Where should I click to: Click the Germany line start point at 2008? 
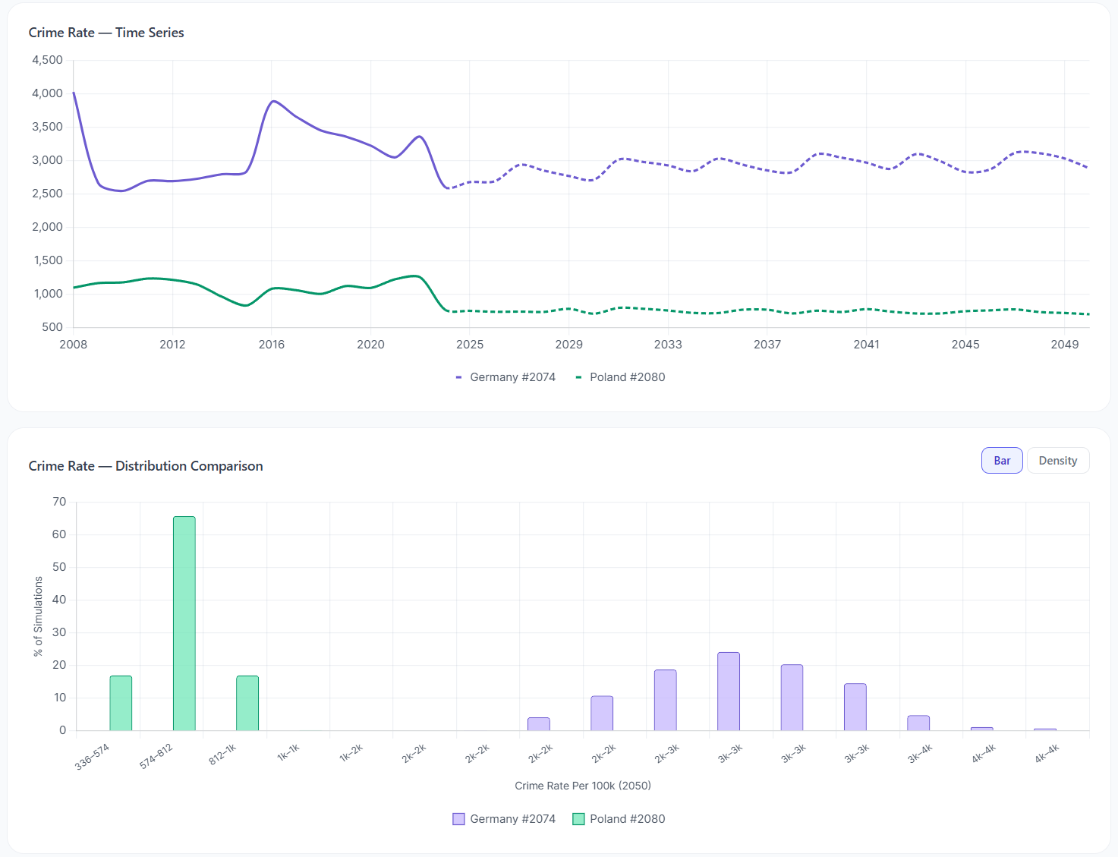pos(74,93)
